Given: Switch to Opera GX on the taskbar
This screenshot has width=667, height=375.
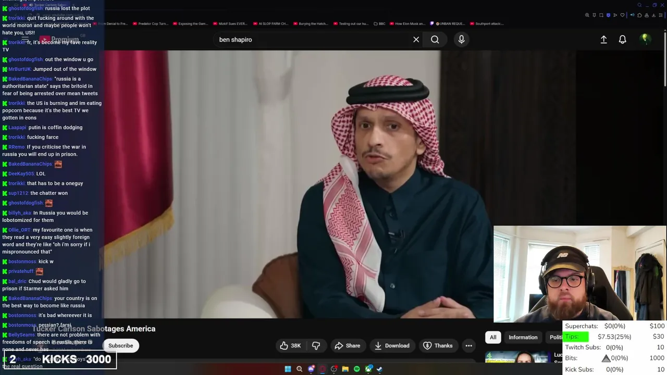Looking at the screenshot, I should coord(323,369).
